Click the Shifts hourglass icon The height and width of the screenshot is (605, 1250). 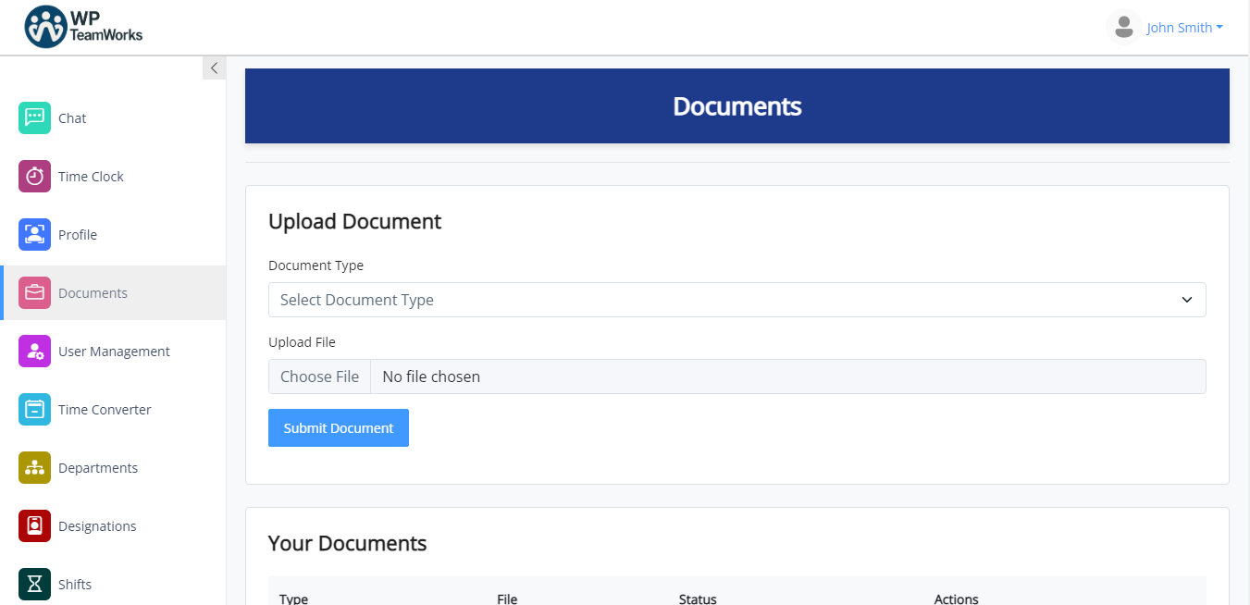pos(34,584)
